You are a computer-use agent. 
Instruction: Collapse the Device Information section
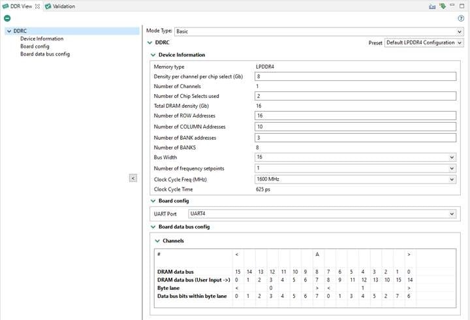click(153, 55)
